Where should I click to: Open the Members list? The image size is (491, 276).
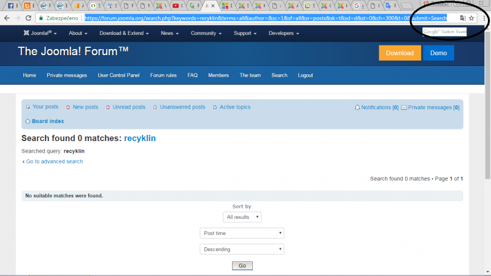point(218,75)
